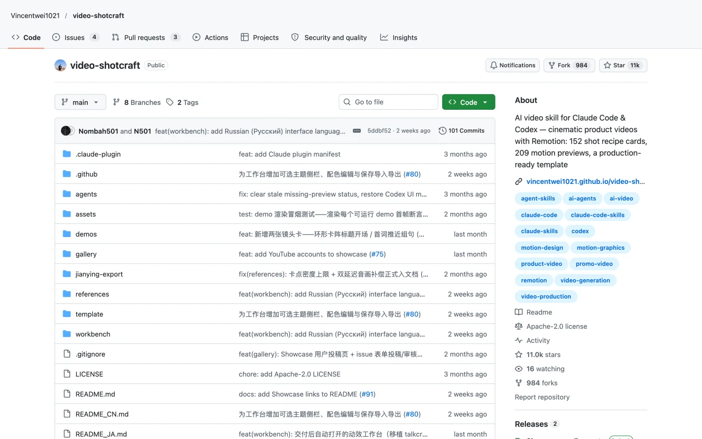This screenshot has width=702, height=439.
Task: Open the README.md file
Action: pyautogui.click(x=95, y=394)
